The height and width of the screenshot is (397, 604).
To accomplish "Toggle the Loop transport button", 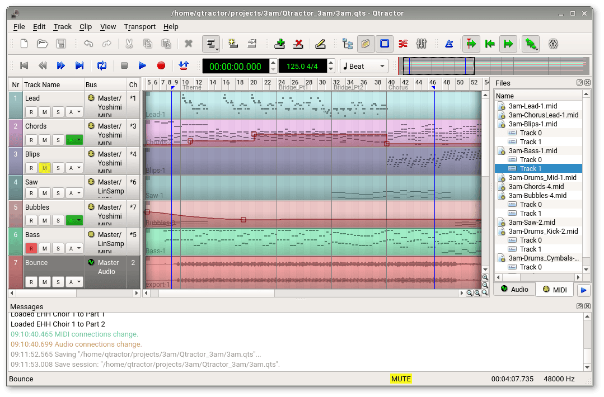I will (x=102, y=66).
